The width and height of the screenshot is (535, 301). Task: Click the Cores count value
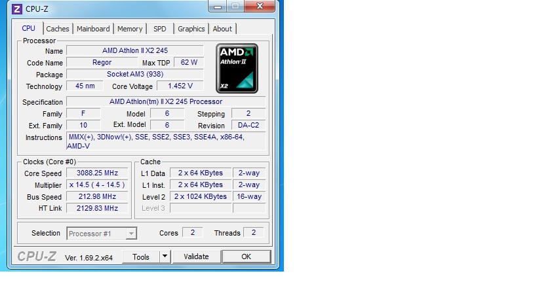pos(193,232)
